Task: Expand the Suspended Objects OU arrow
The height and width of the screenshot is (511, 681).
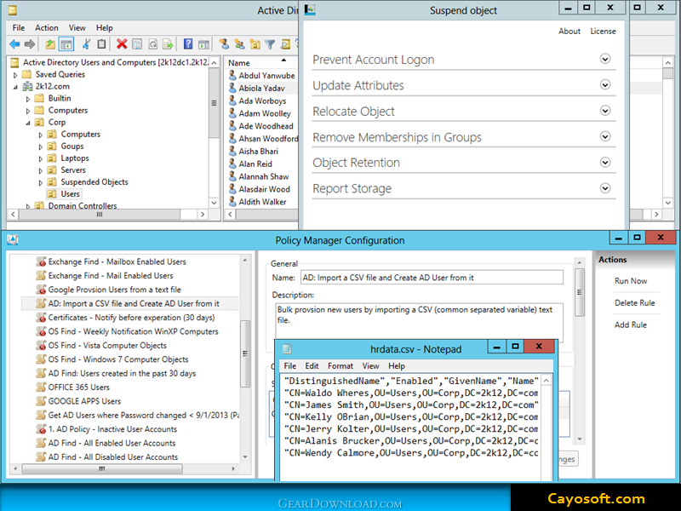Action: pos(41,182)
